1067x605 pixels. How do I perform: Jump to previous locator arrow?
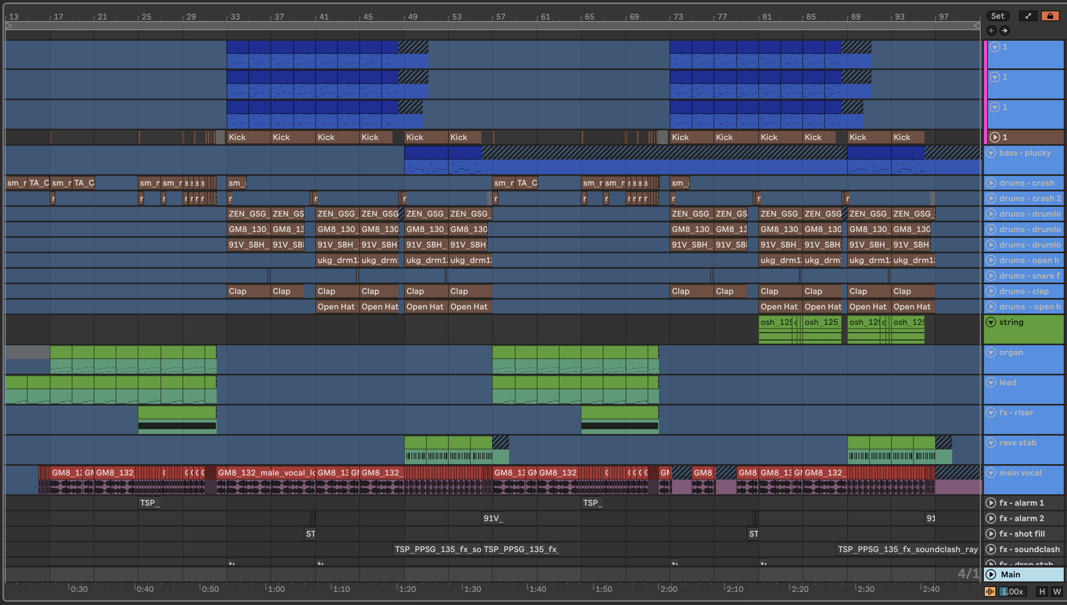pyautogui.click(x=991, y=31)
